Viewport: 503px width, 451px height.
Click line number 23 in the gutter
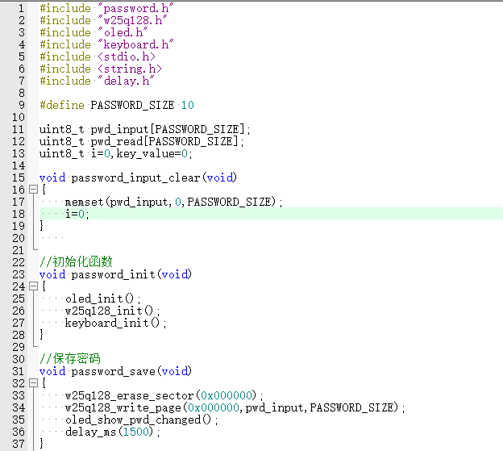click(x=19, y=275)
